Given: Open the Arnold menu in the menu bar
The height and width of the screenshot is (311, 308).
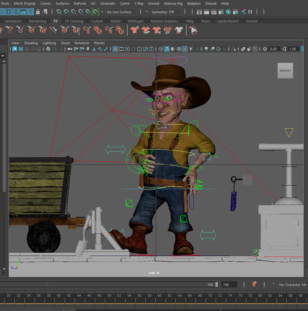Looking at the screenshot, I should [x=154, y=4].
